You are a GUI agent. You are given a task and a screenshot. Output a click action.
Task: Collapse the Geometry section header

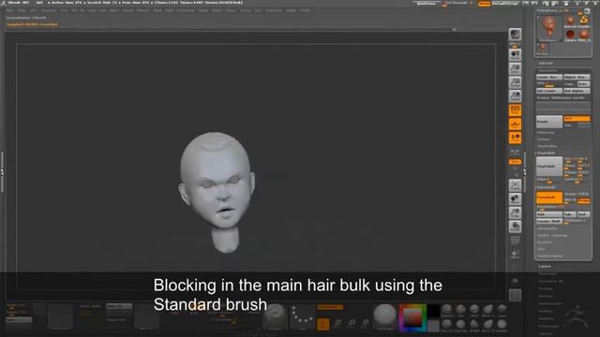547,71
